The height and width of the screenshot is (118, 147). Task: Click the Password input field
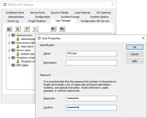91,98
